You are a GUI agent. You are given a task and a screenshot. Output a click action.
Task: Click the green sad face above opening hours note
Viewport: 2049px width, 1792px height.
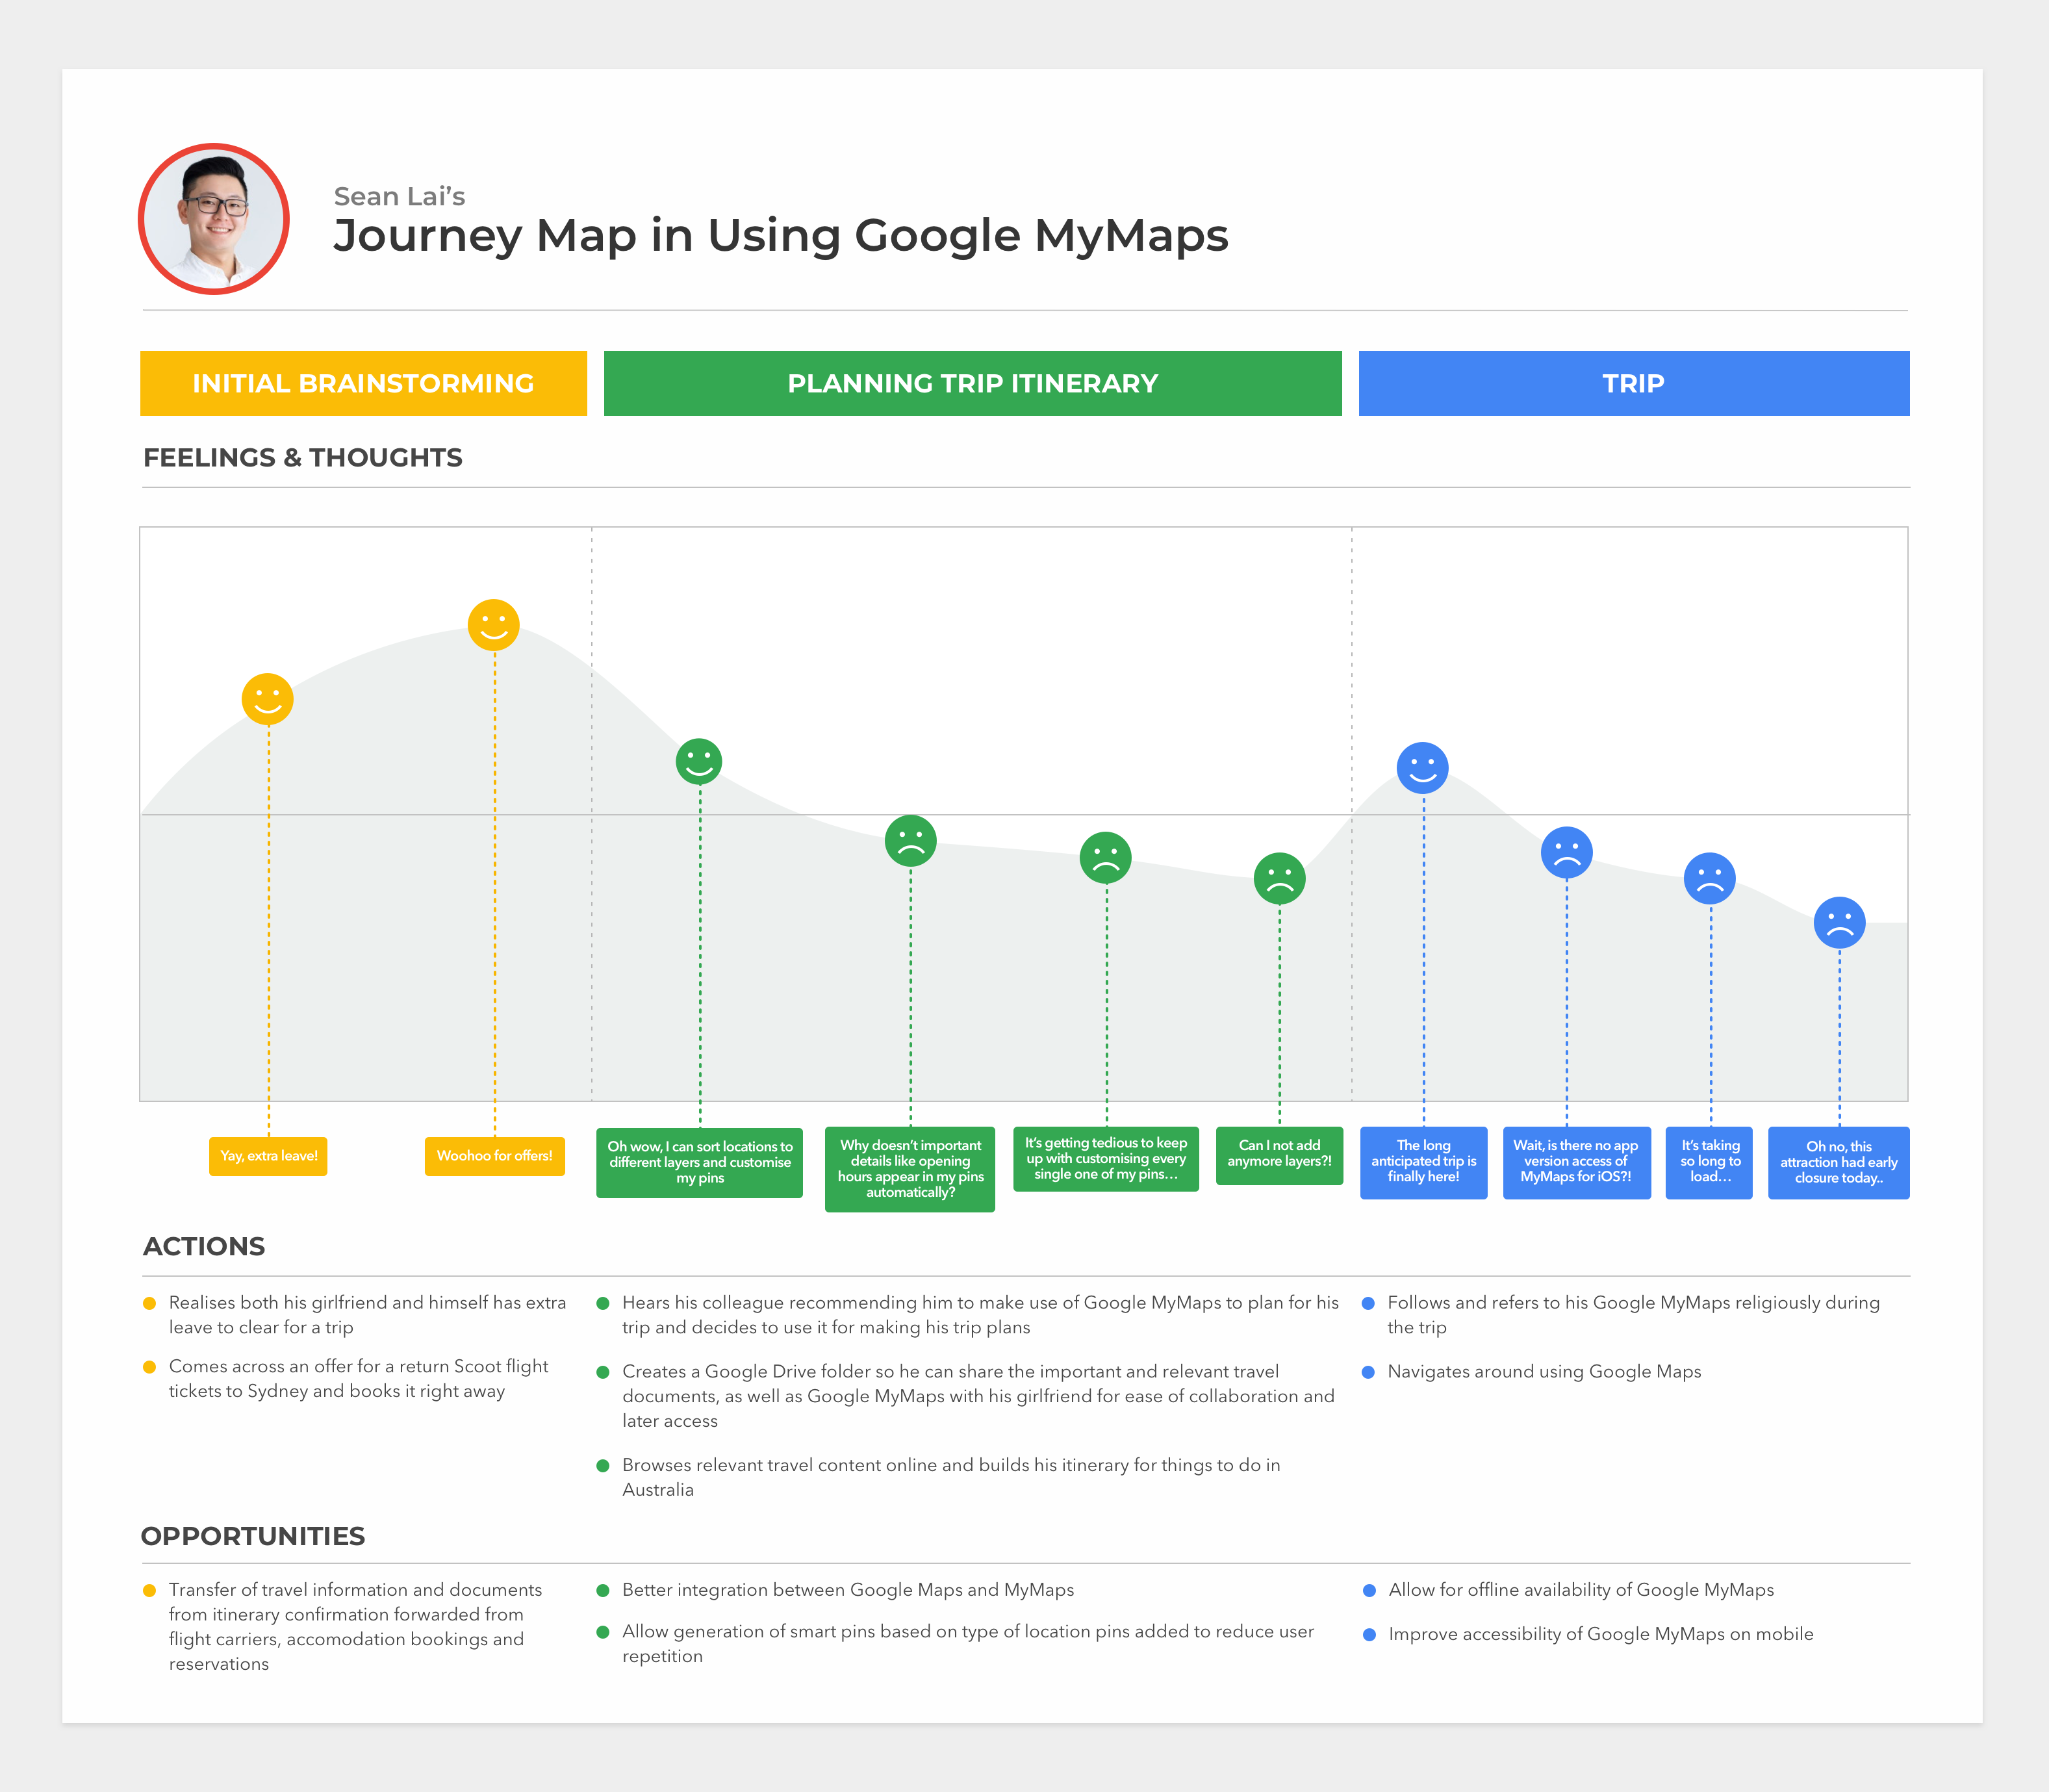(x=911, y=841)
